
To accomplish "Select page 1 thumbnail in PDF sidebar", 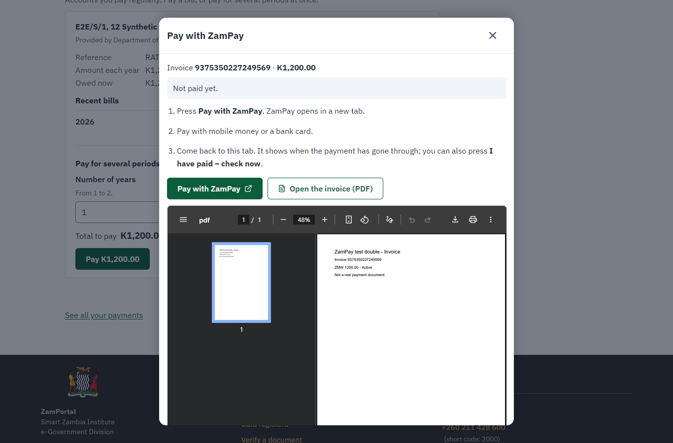I will click(241, 283).
